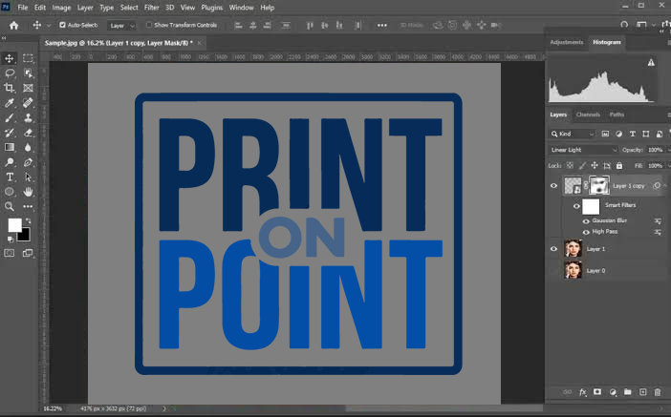
Task: Open the Filter menu
Action: point(151,8)
